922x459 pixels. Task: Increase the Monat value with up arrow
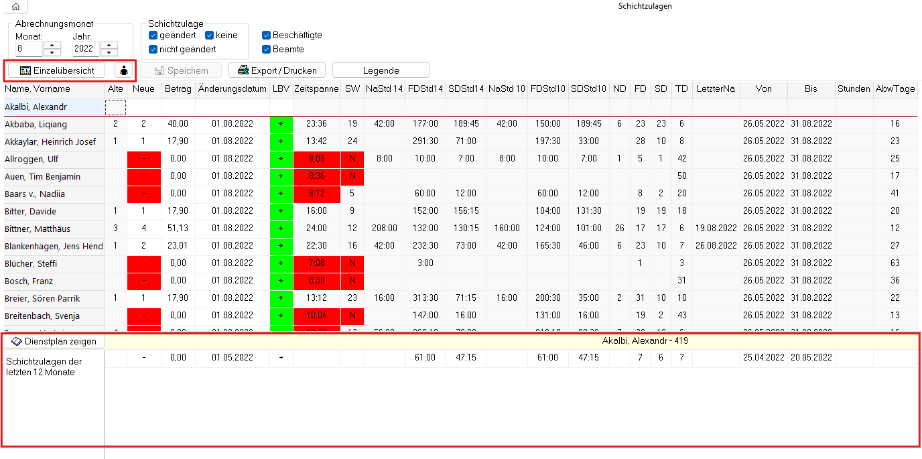click(52, 45)
